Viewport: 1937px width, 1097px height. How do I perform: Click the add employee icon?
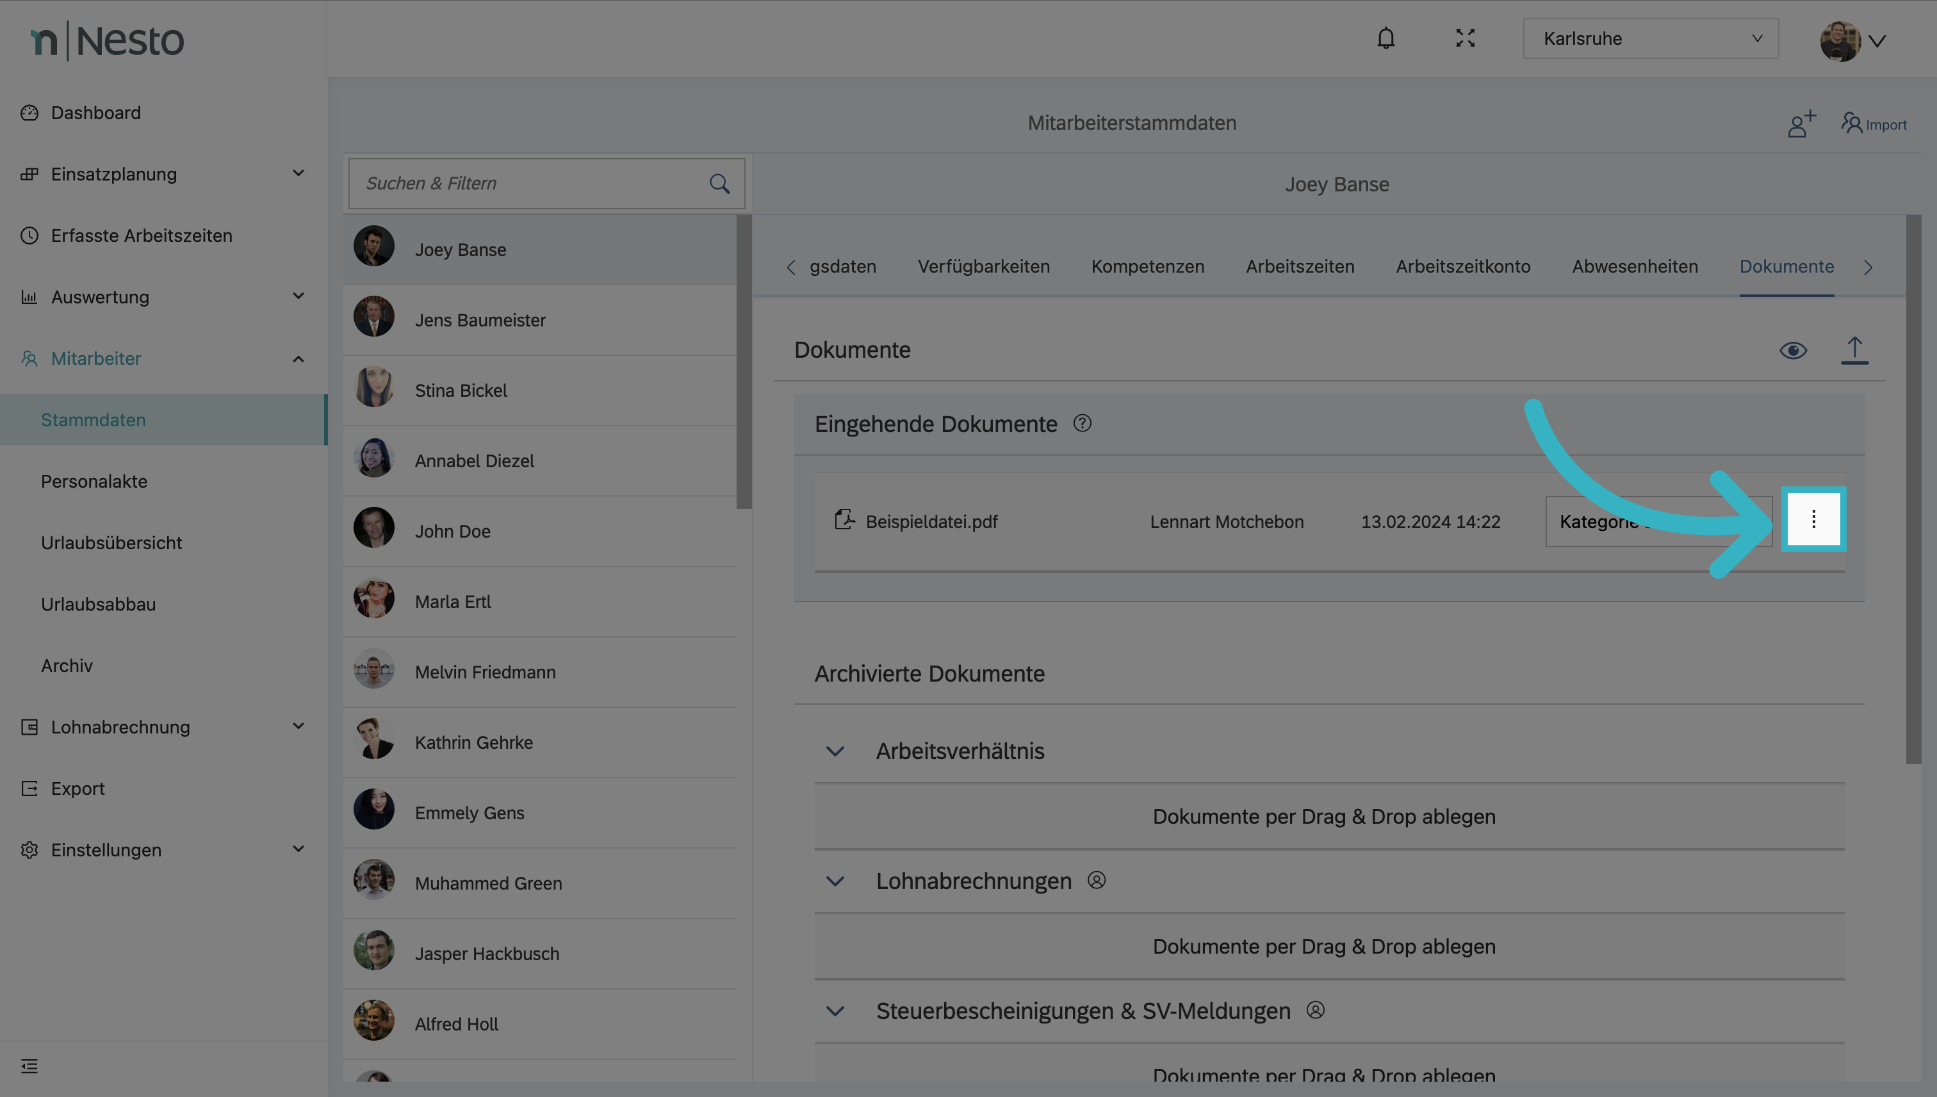(x=1801, y=124)
